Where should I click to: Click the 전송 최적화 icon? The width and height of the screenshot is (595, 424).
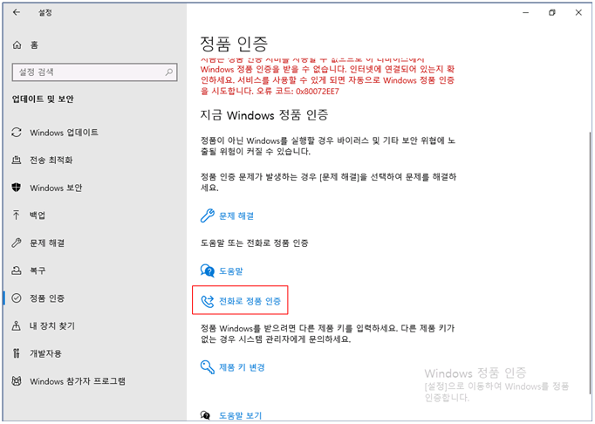coord(17,160)
